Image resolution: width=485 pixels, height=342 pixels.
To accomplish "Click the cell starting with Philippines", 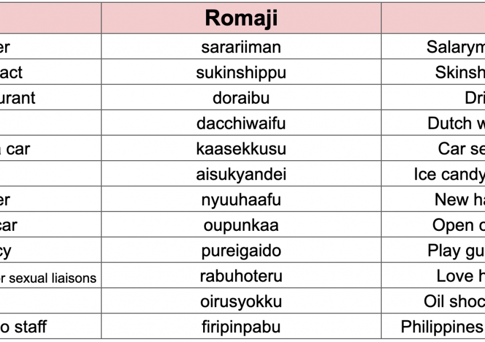I will pyautogui.click(x=440, y=327).
